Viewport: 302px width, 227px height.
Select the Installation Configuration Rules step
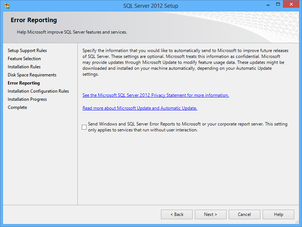(38, 91)
